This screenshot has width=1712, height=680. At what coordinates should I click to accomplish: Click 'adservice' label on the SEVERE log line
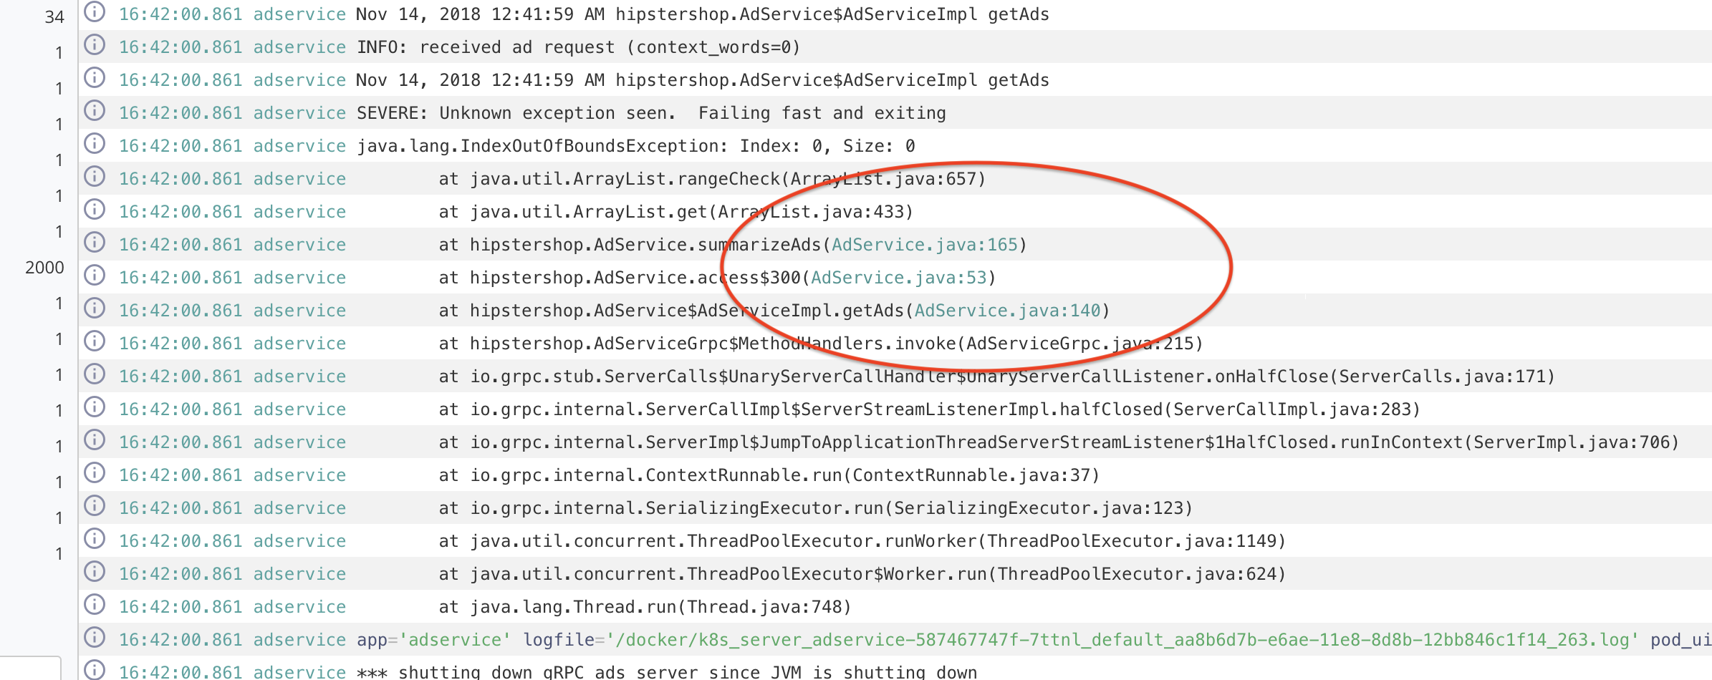299,113
